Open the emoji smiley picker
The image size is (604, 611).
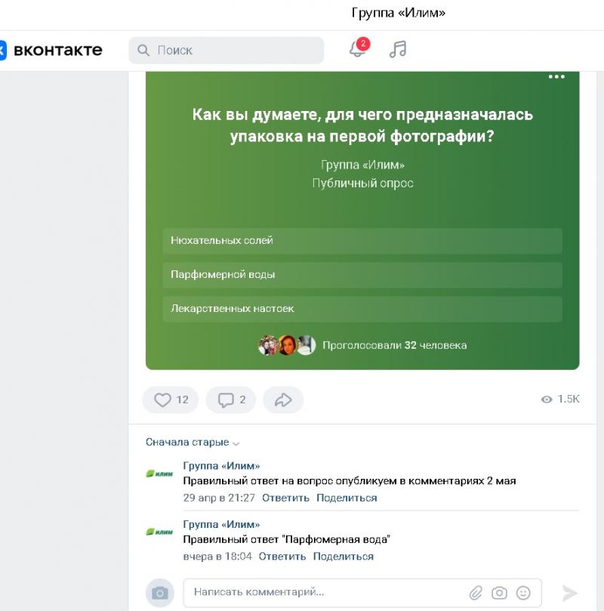tap(523, 593)
